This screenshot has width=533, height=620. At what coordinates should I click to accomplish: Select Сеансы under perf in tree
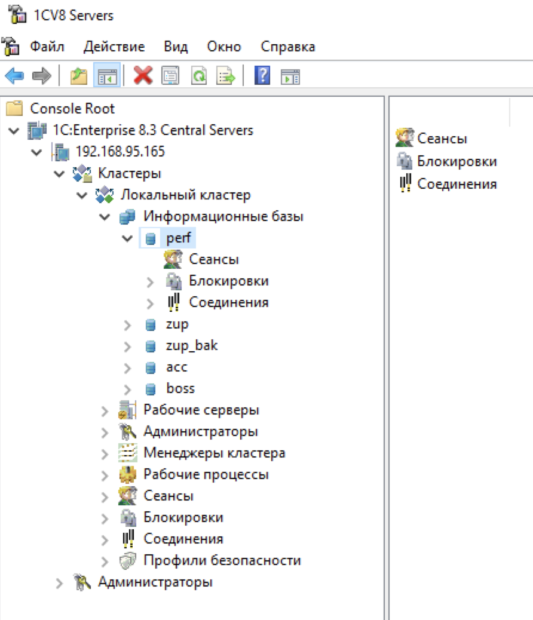(214, 259)
